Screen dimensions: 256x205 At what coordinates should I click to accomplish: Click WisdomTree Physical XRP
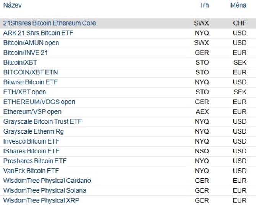coord(41,200)
